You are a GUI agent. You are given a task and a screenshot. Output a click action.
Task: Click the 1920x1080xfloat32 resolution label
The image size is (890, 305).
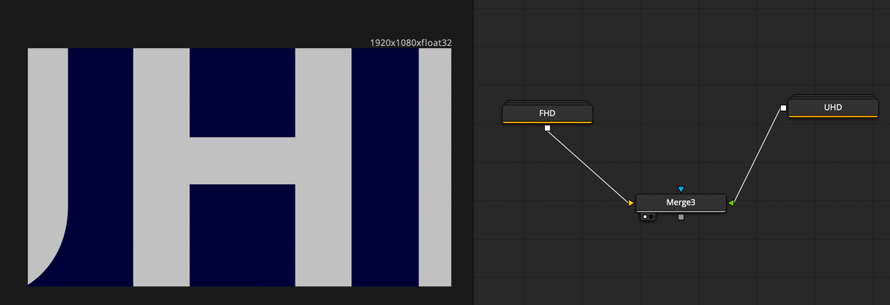(410, 43)
